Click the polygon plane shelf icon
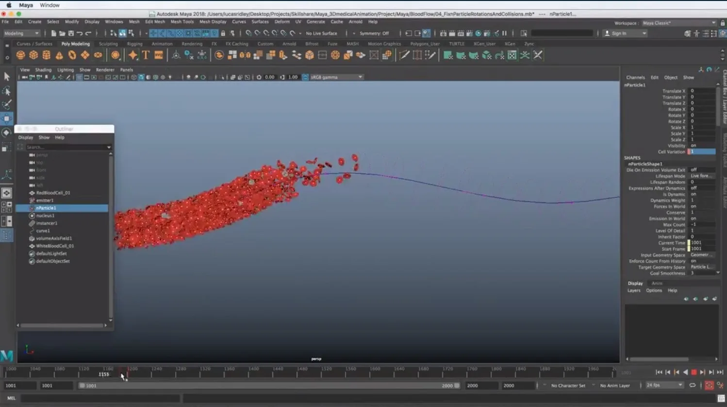The image size is (727, 407). tap(85, 55)
